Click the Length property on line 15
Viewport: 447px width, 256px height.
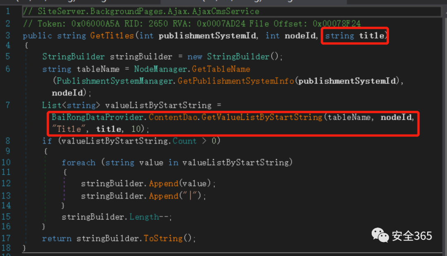coord(144,217)
